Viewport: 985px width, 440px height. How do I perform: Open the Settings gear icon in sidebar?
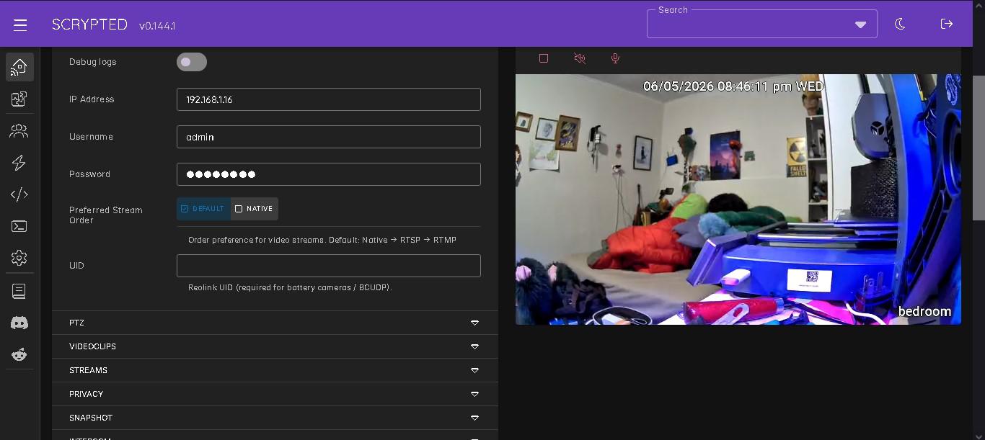(x=19, y=258)
